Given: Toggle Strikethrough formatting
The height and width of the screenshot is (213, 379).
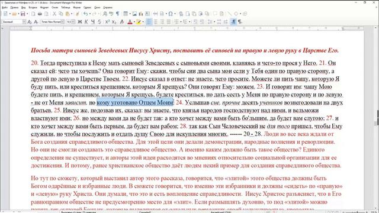Looking at the screenshot, I should (x=99, y=22).
